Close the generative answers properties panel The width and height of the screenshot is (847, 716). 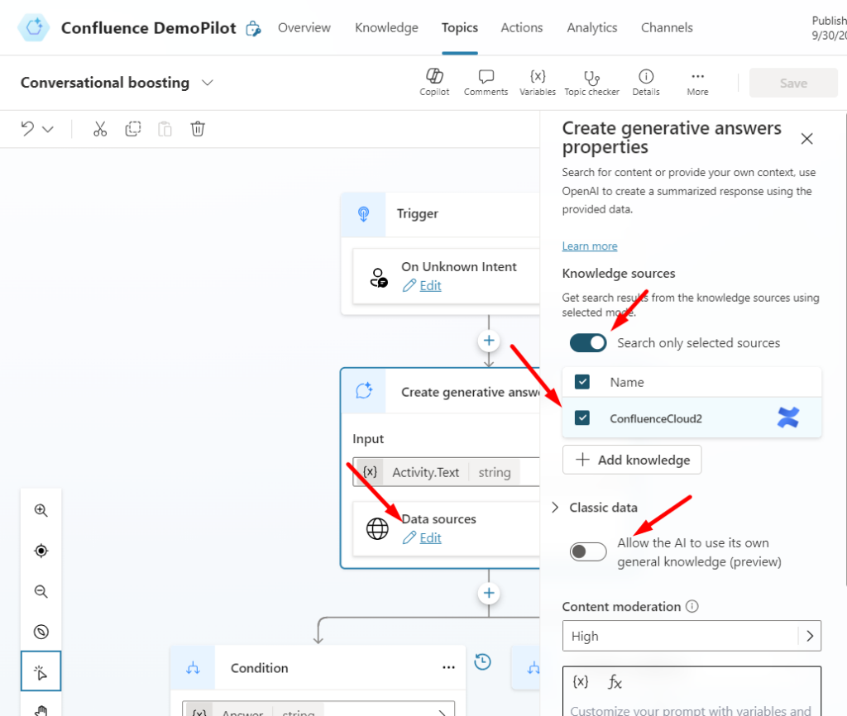807,139
